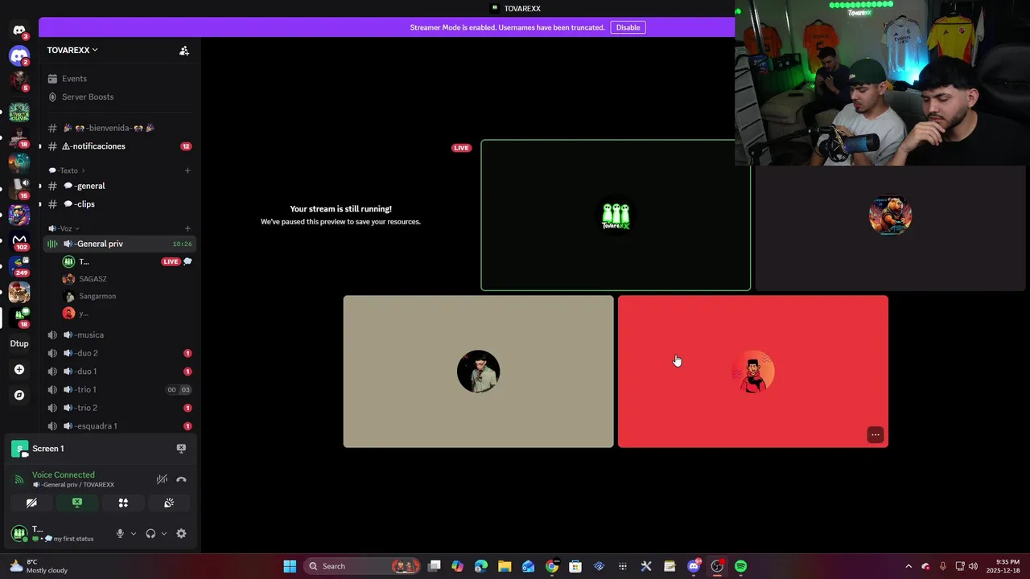Screen dimensions: 1030x579
Task: Open the Events entry
Action: 119,79
